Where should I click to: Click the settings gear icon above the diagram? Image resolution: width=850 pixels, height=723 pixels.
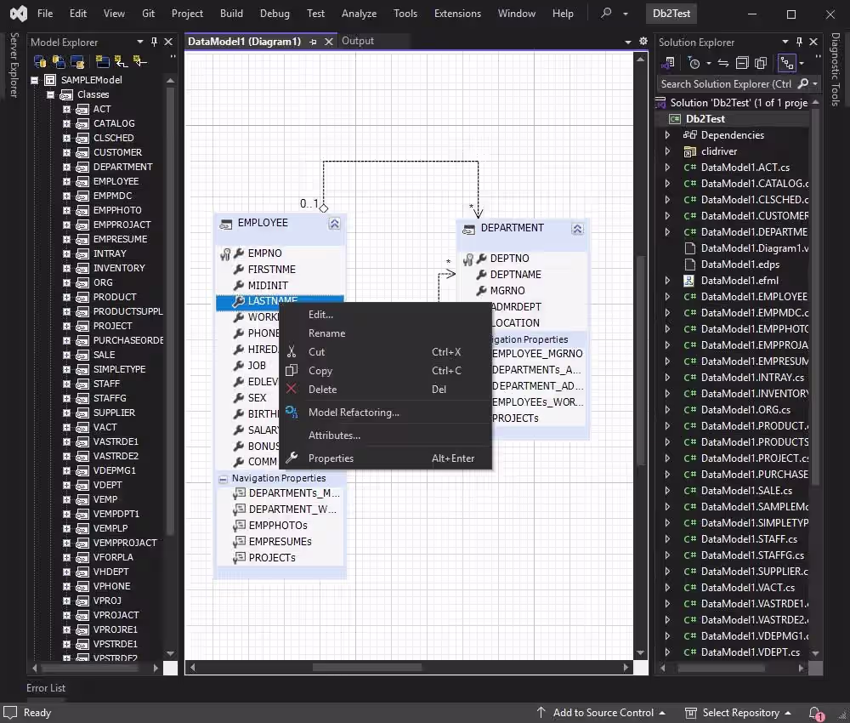643,41
